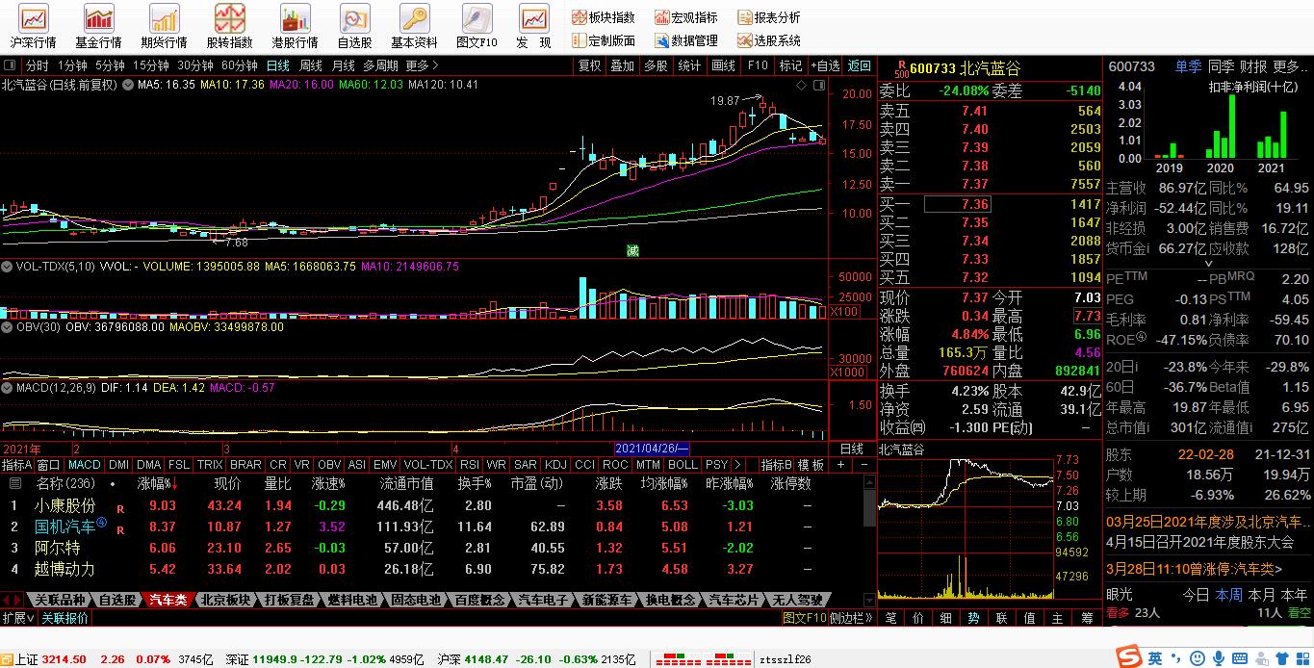
Task: Expand the 扩展 menu at bottom left
Action: pyautogui.click(x=17, y=618)
